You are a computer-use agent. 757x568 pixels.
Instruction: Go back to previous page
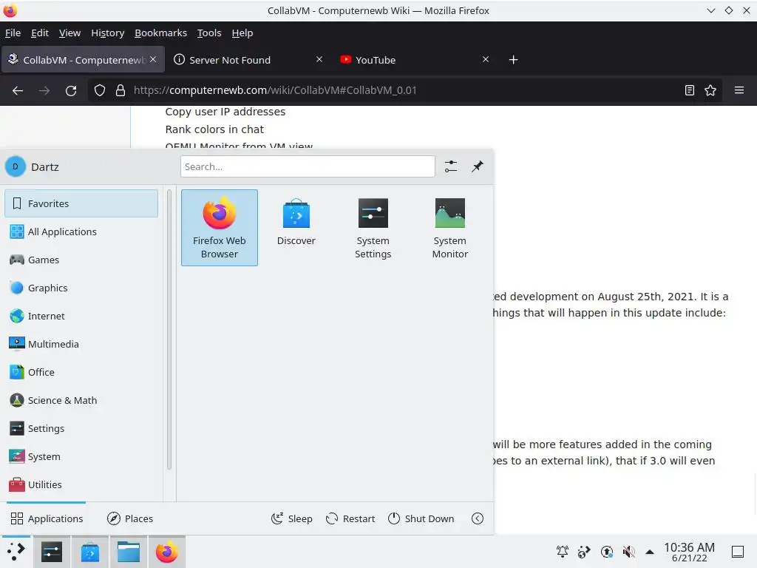click(x=18, y=90)
